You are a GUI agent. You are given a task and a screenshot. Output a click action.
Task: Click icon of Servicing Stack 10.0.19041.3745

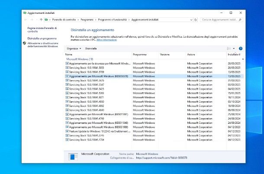(x=67, y=135)
